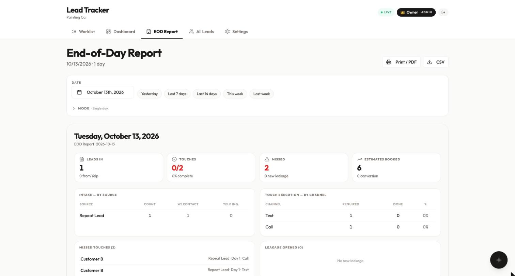This screenshot has width=515, height=276.
Task: Click the Owner ADMIN badge
Action: tap(416, 13)
